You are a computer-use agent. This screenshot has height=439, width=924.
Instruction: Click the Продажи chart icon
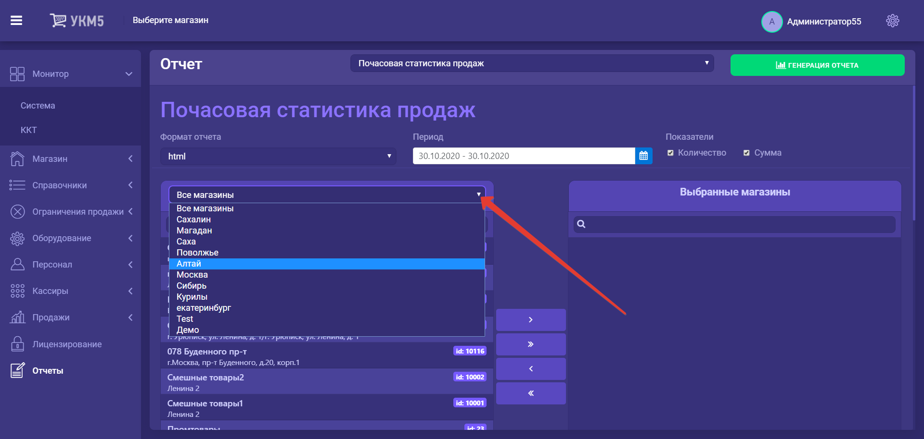[x=17, y=317]
